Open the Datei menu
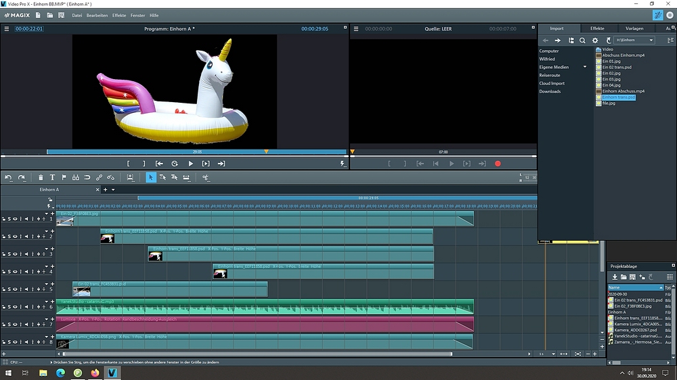Screen dimensions: 677x380 pyautogui.click(x=77, y=15)
